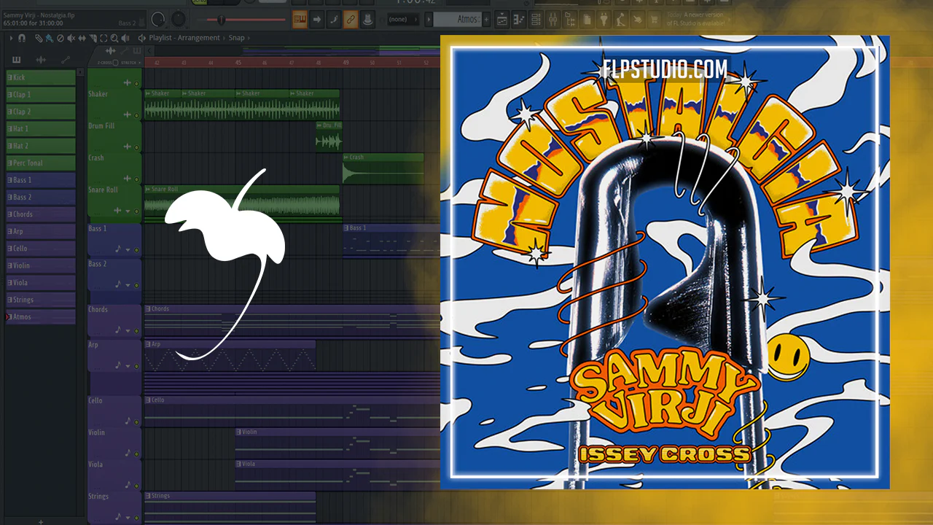Viewport: 933px width, 525px height.
Task: Expand the Bass 1 track dropdown arrow
Action: 128,250
